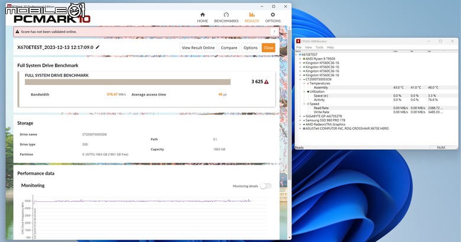Image resolution: width=461 pixels, height=242 pixels.
Task: Click result title X670ETEST_2023-12-13 12:17:09.0
Action: tap(56, 47)
